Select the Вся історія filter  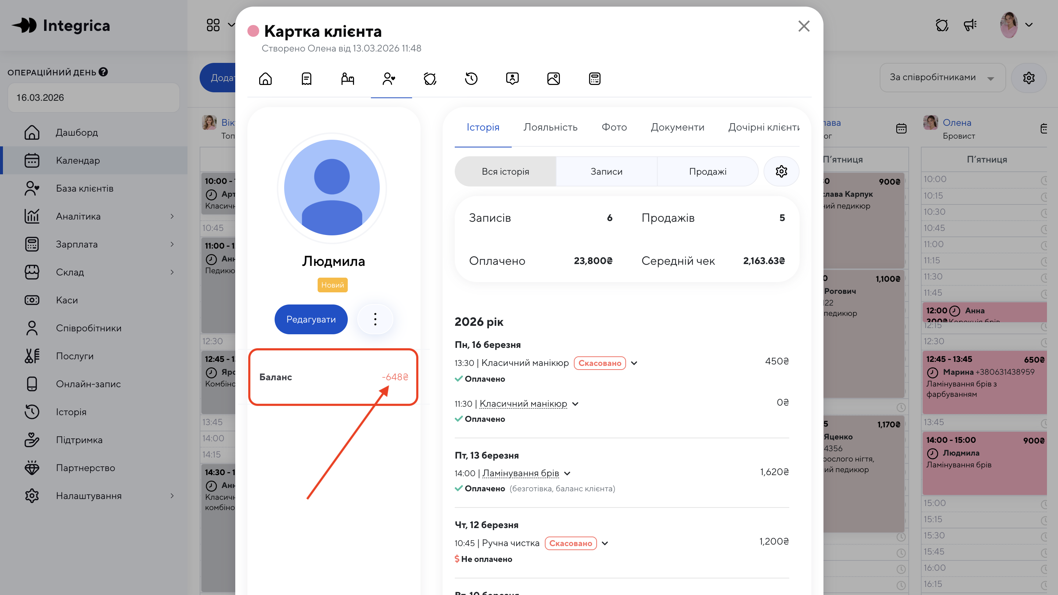505,171
